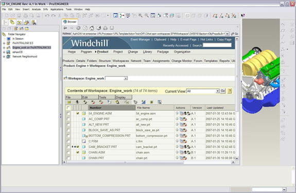Click the datum points display icon

coord(228,15)
